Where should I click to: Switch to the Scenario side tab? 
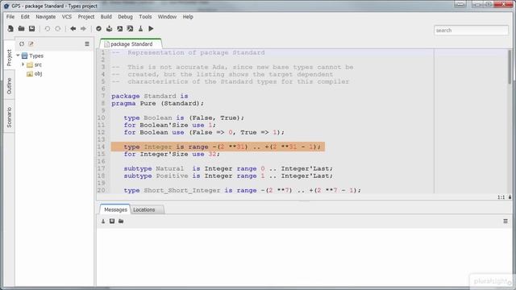click(x=9, y=117)
